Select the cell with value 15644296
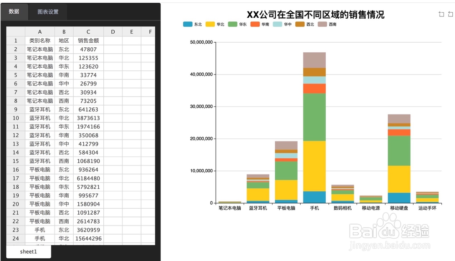Screen dimensions: 455x261 88,238
